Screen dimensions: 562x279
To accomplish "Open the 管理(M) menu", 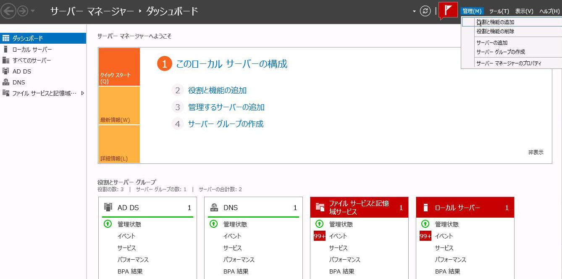I will [472, 11].
